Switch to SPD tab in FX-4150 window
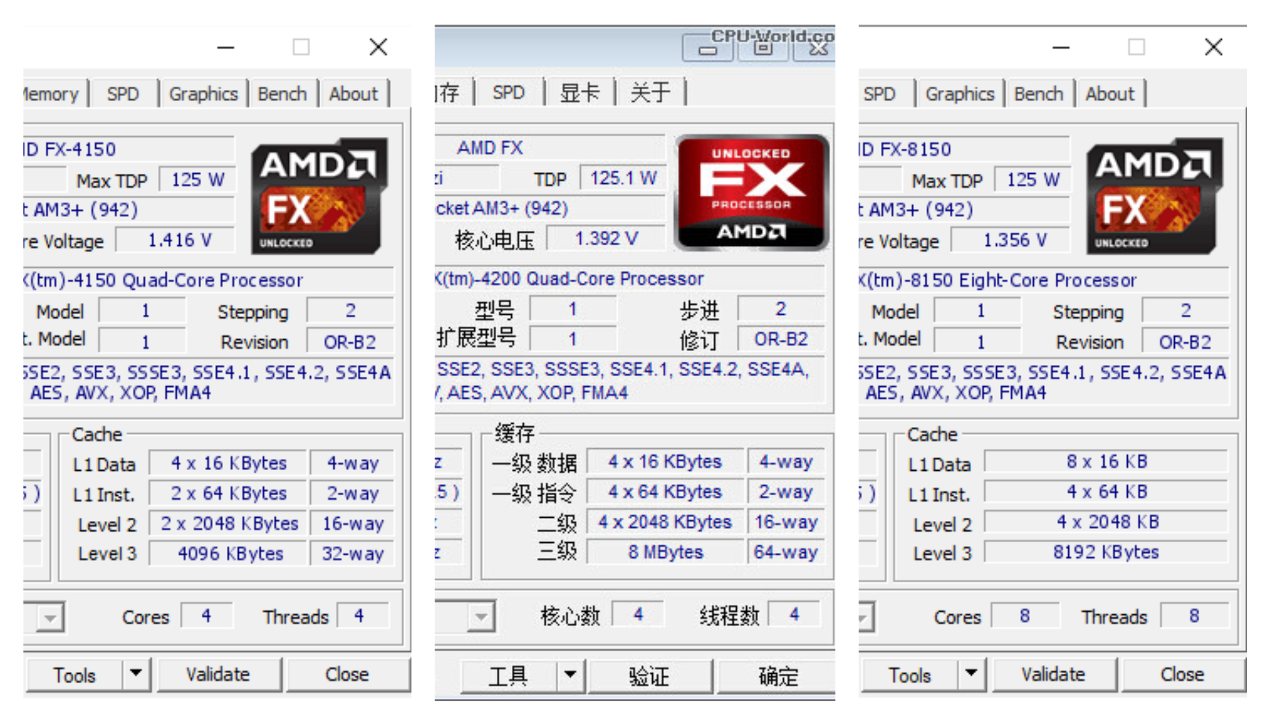1270x724 pixels. point(123,94)
